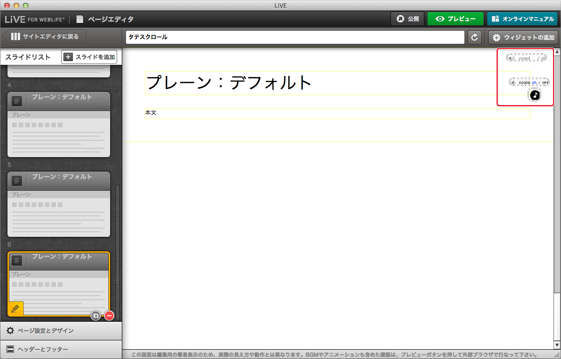561x359 pixels.
Task: Click the 本文 body text block
Action: pyautogui.click(x=337, y=113)
